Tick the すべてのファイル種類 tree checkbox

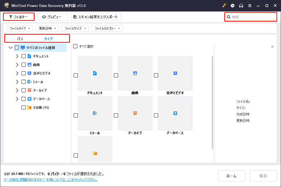[17, 48]
